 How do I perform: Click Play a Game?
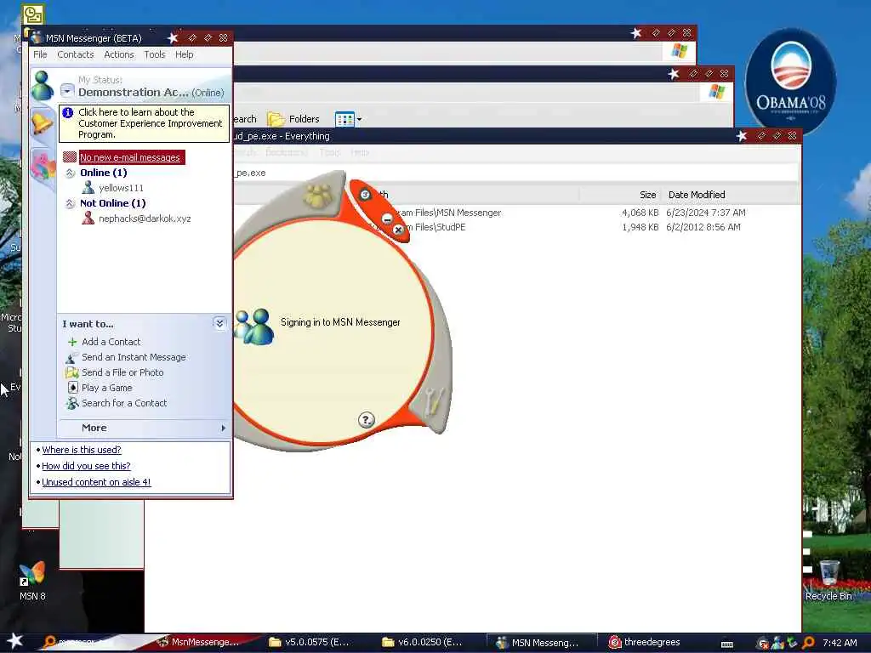[106, 388]
